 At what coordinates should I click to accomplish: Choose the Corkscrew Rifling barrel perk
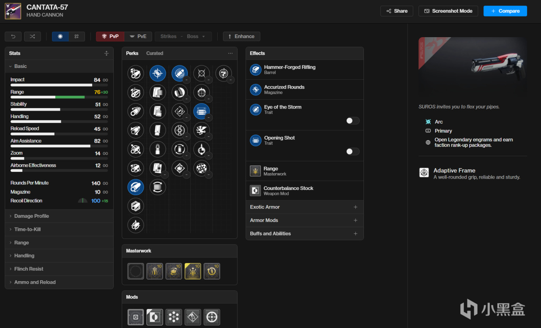click(136, 111)
